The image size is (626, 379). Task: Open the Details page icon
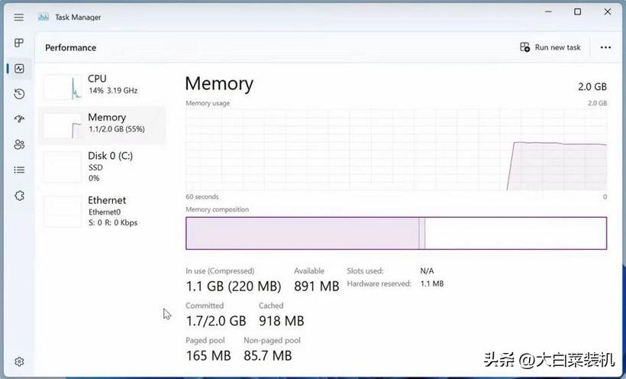coord(19,170)
